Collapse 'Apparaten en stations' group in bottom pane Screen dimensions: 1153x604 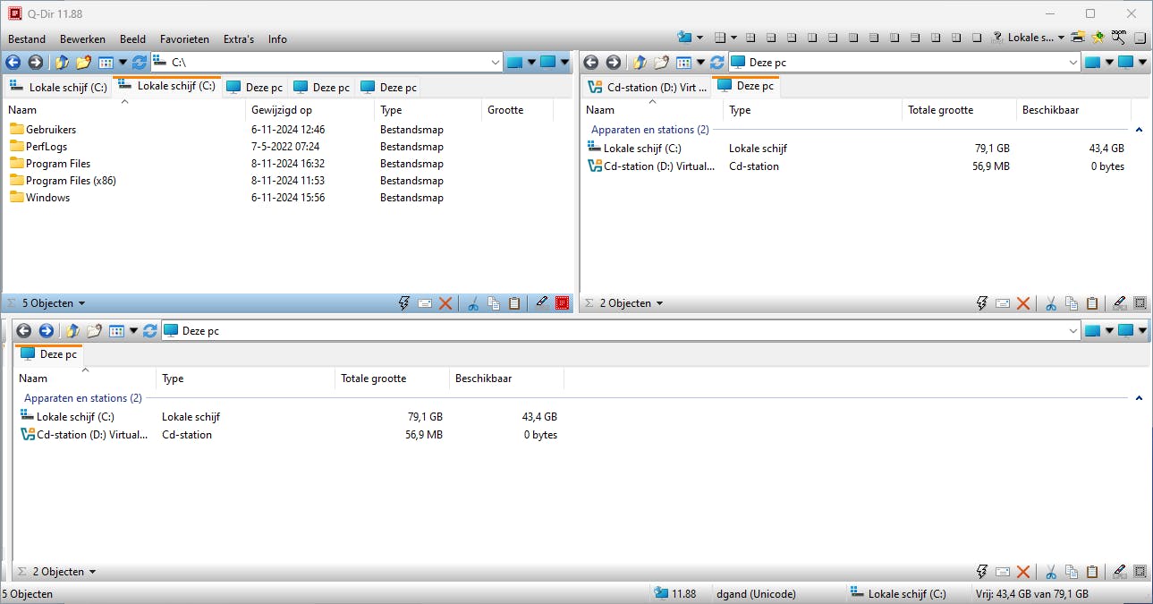[1139, 398]
